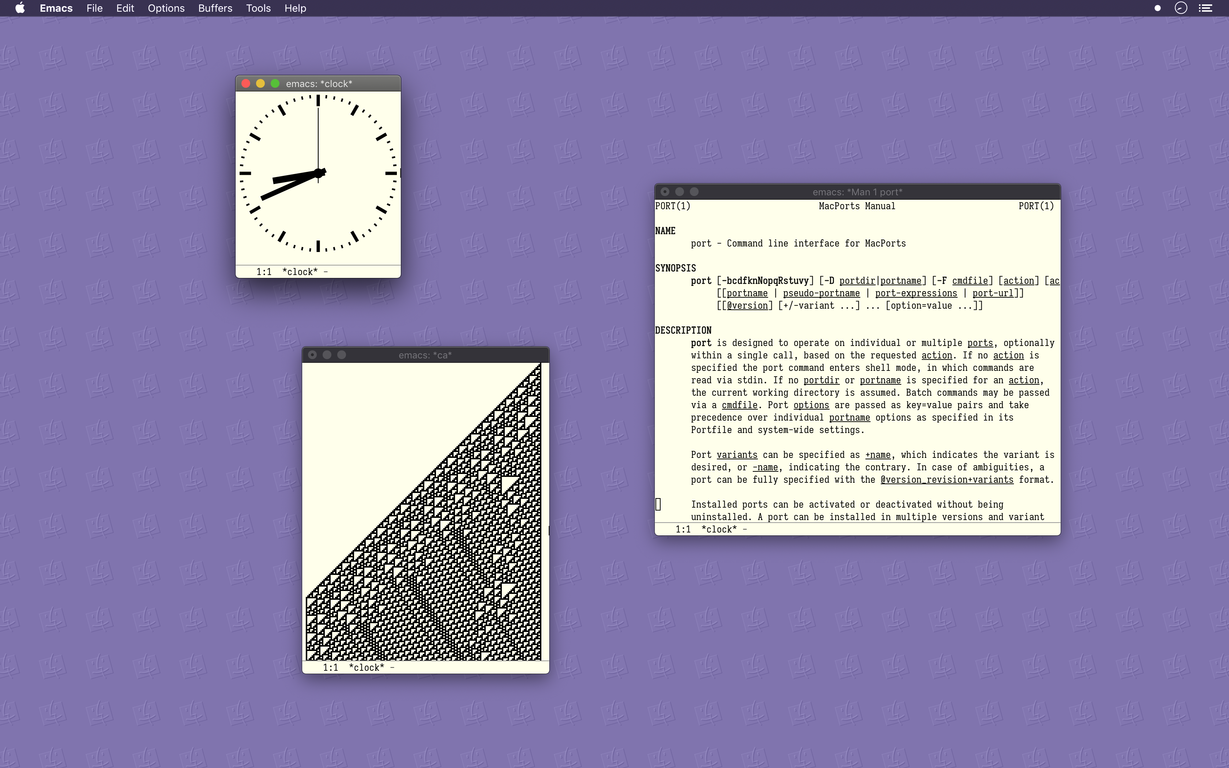Minimize the clock window with yellow button
Screen dimensions: 1229x768
tap(260, 84)
